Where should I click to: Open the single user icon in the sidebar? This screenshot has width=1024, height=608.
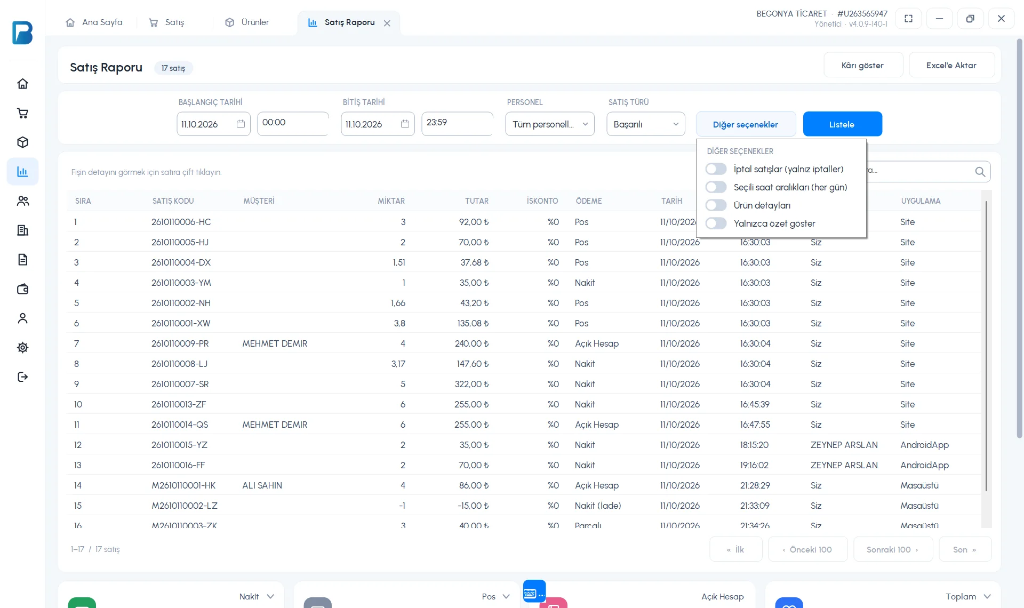coord(22,318)
